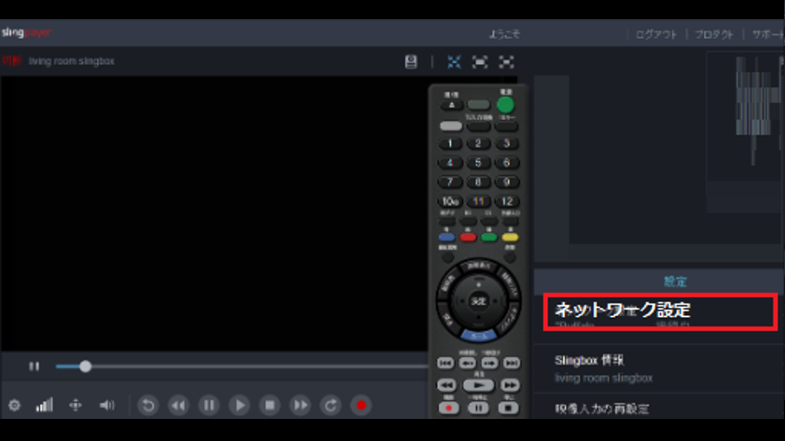This screenshot has width=785, height=441.
Task: Click number 1 on the remote keypad
Action: [x=450, y=144]
